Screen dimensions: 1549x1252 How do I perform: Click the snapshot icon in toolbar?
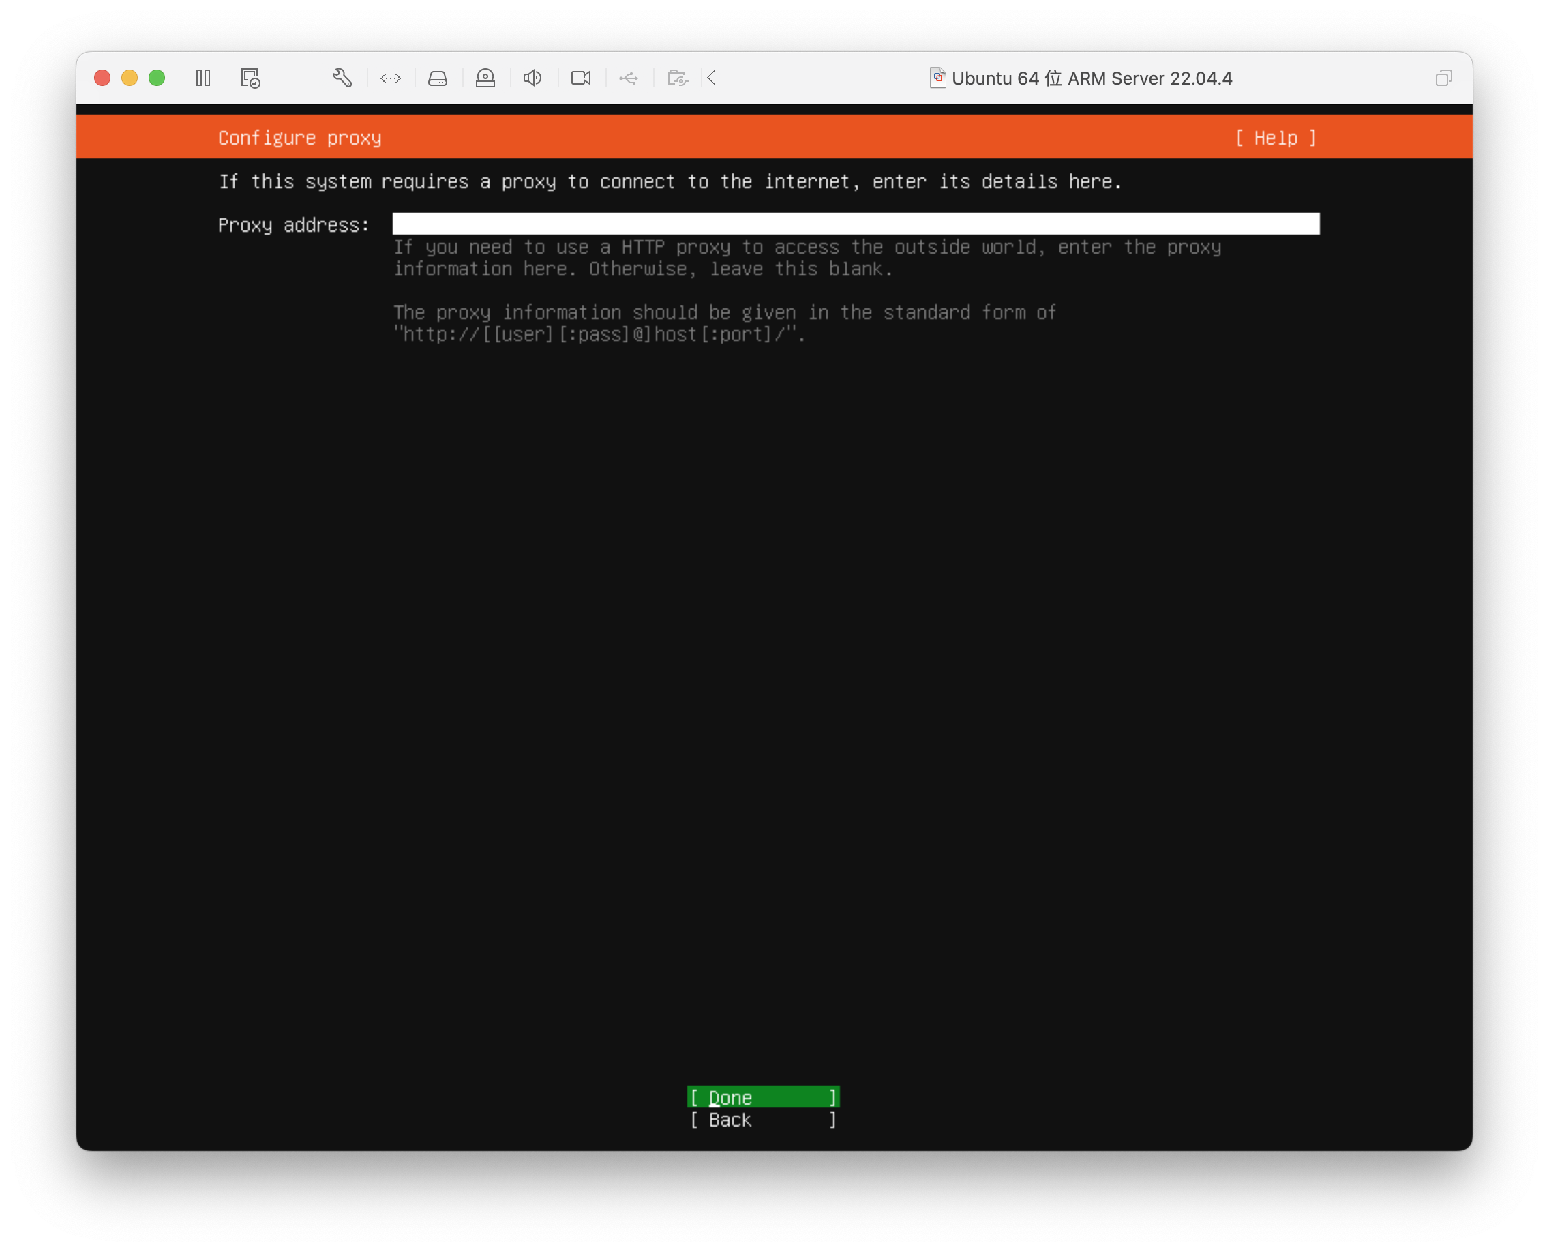[253, 79]
